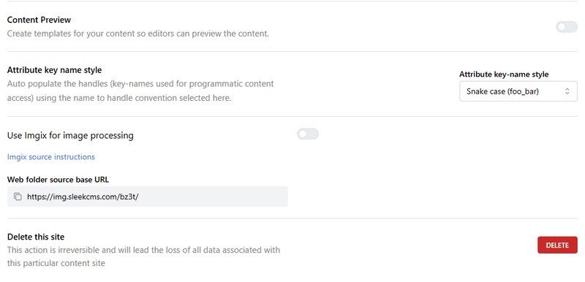Click the Auto populate the handles description
Image resolution: width=585 pixels, height=282 pixels.
140,91
